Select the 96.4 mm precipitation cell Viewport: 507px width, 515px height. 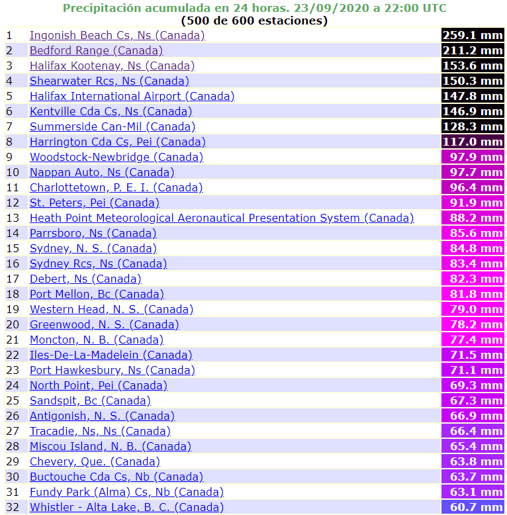click(x=473, y=187)
